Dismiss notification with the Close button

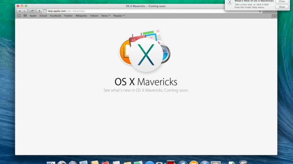pyautogui.click(x=282, y=2)
